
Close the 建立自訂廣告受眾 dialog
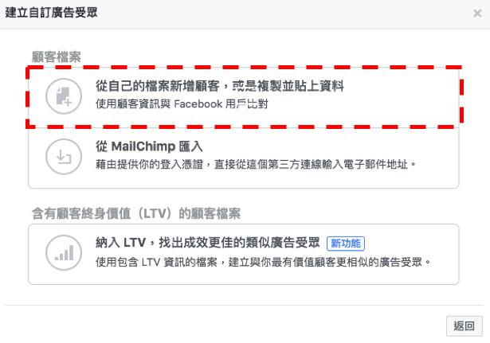tap(477, 13)
